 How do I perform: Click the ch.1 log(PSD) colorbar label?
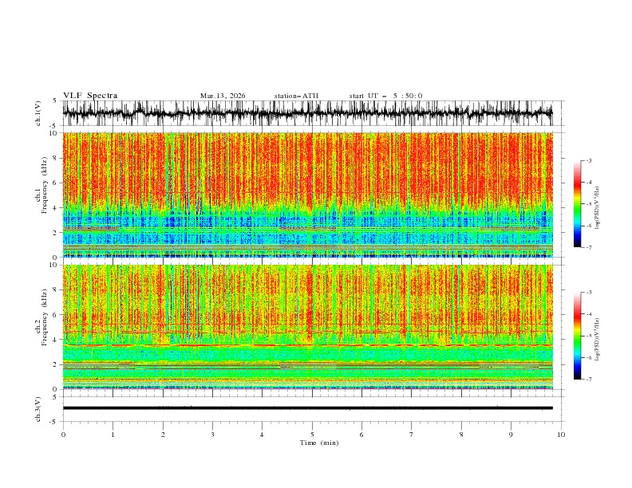click(x=597, y=208)
